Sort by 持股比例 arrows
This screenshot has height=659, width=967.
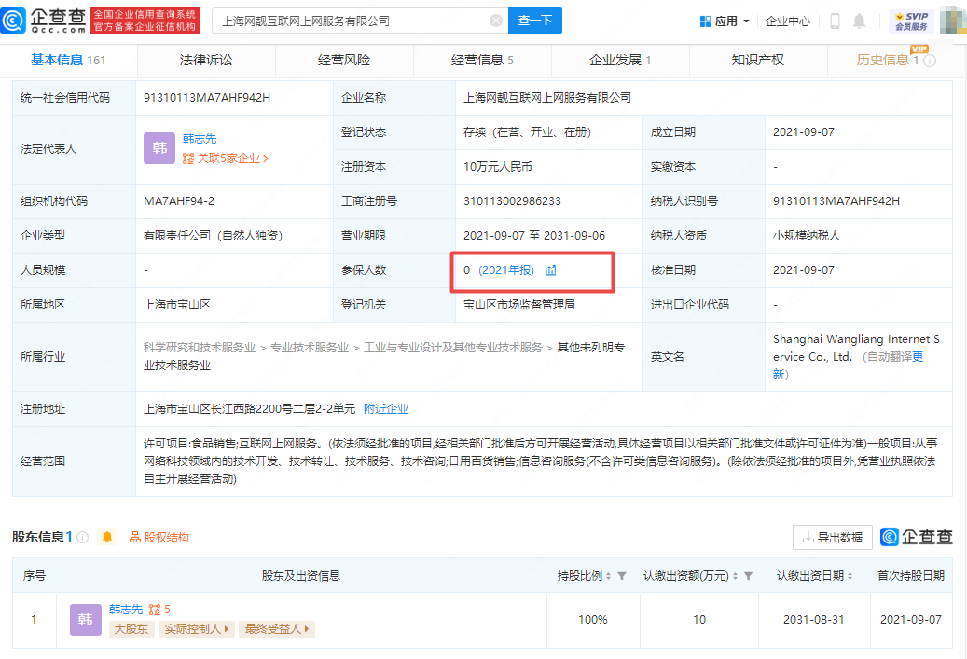click(x=609, y=576)
